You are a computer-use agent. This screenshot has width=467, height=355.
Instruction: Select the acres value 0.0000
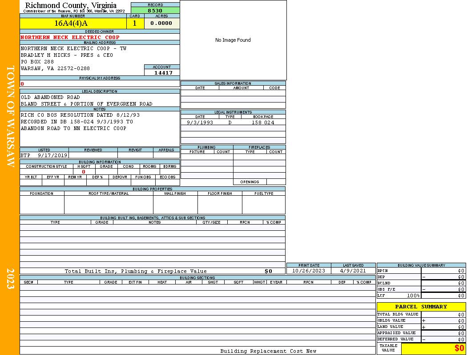tap(161, 24)
